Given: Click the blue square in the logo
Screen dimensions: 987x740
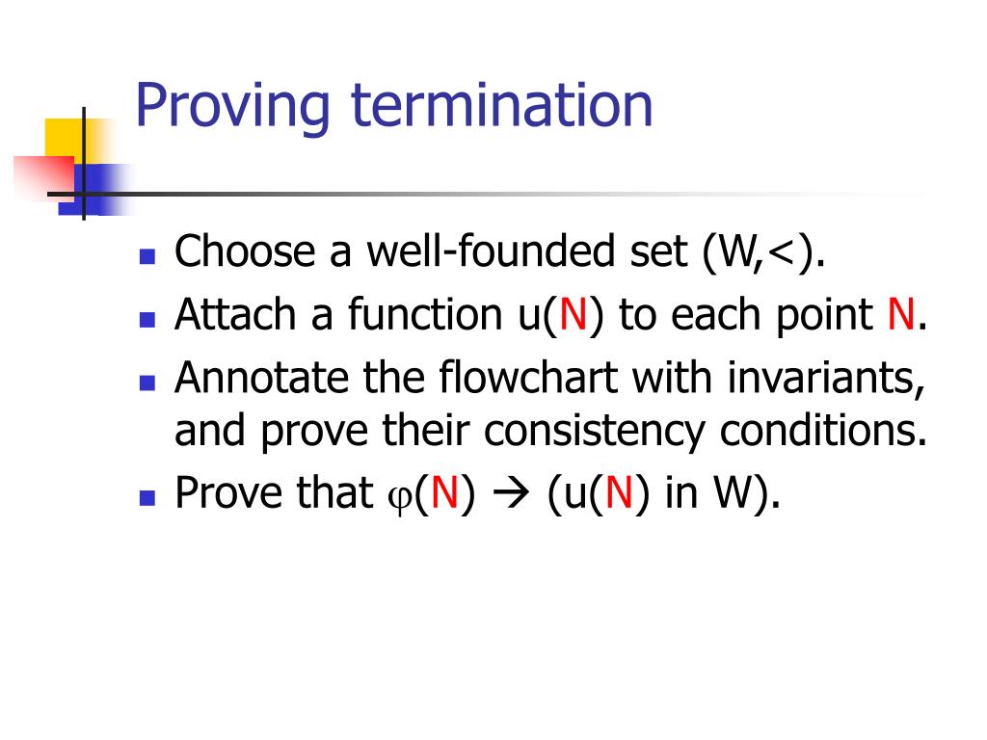Looking at the screenshot, I should [94, 189].
